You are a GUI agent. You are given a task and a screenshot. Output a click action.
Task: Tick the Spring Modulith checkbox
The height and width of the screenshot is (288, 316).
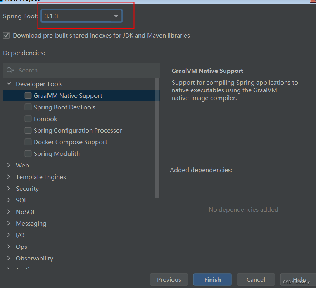pyautogui.click(x=28, y=154)
